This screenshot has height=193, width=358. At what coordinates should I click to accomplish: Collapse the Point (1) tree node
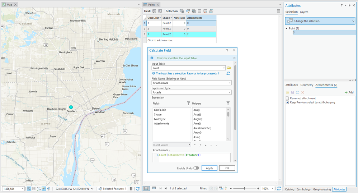[x=286, y=28]
